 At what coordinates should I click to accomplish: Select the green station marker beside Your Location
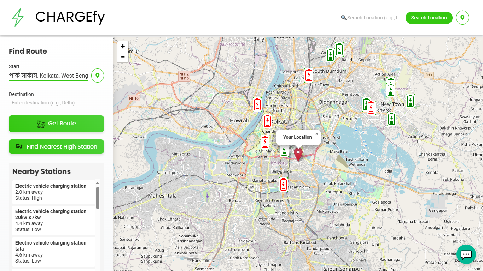284,150
